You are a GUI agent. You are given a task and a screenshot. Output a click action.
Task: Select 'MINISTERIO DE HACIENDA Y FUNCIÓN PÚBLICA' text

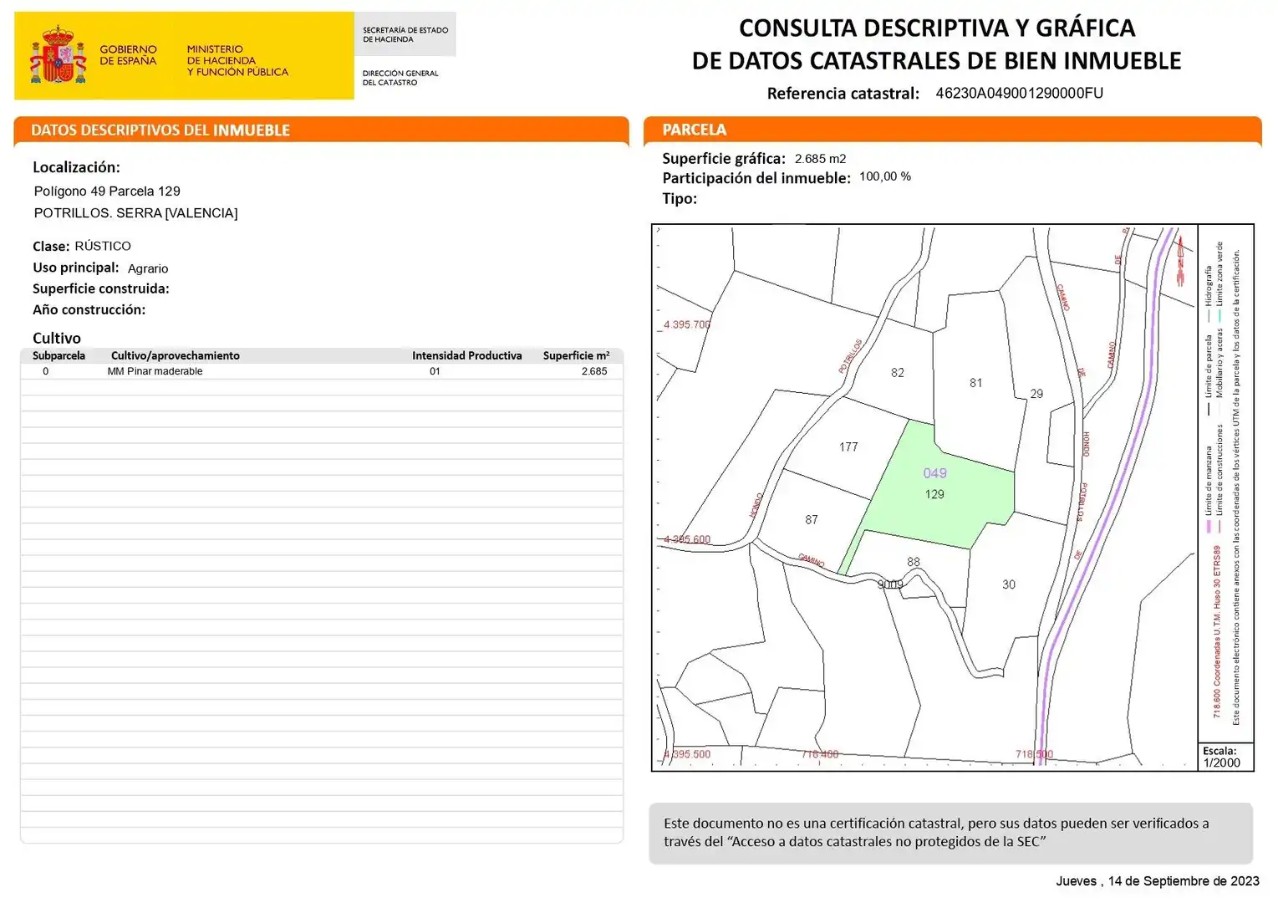(x=237, y=61)
